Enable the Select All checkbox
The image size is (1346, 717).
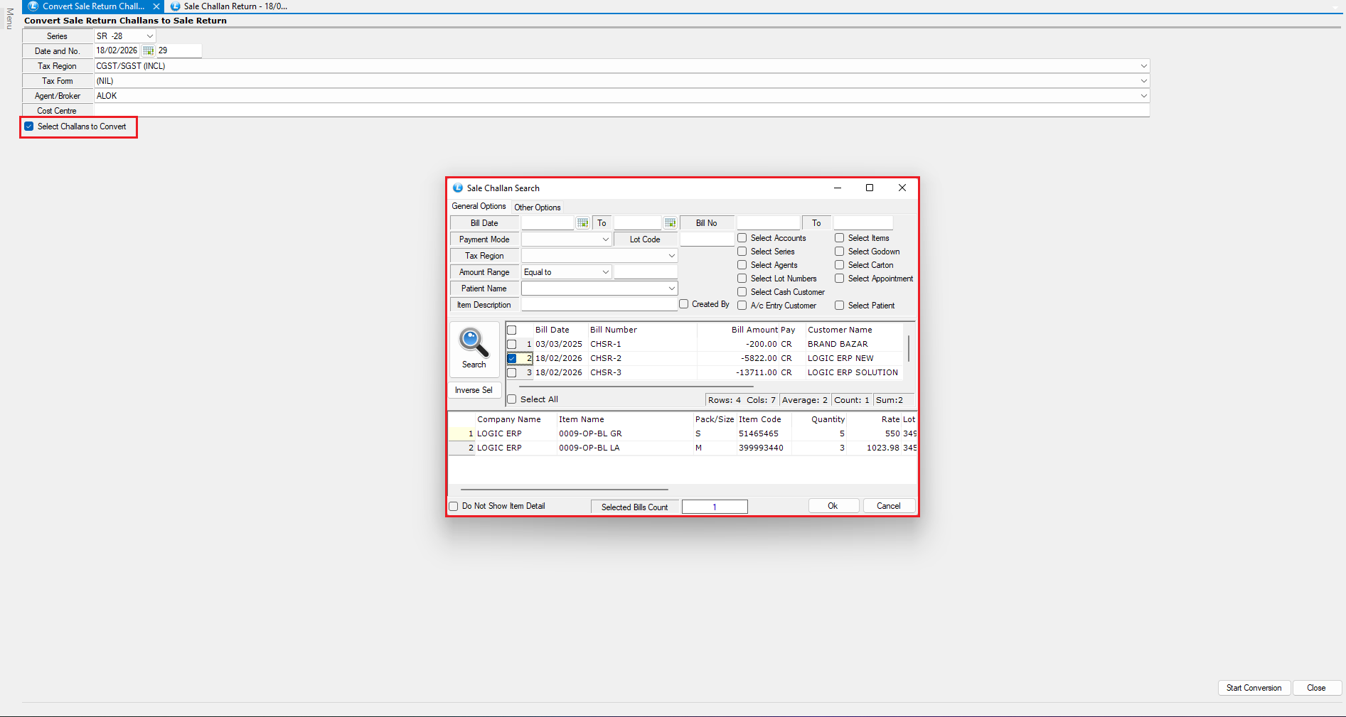pos(512,399)
